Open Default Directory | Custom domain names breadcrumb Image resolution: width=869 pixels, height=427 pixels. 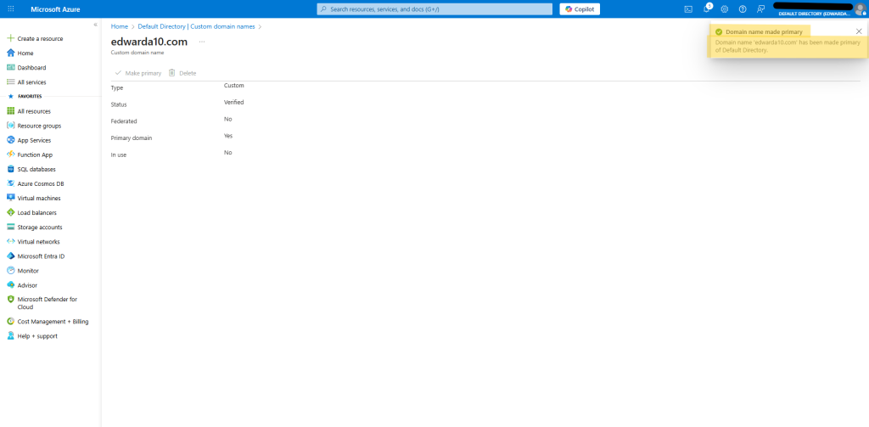coord(196,26)
